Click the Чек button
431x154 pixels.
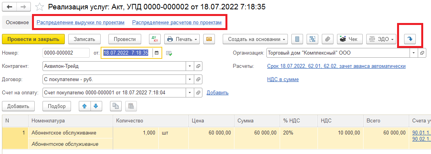coord(350,39)
